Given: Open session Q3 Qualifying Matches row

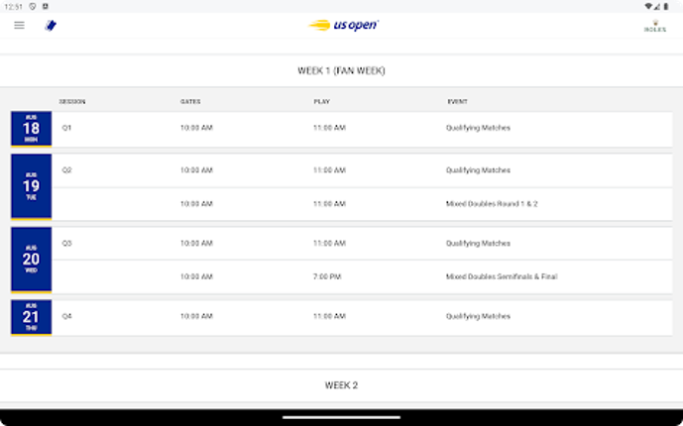Looking at the screenshot, I should 361,244.
